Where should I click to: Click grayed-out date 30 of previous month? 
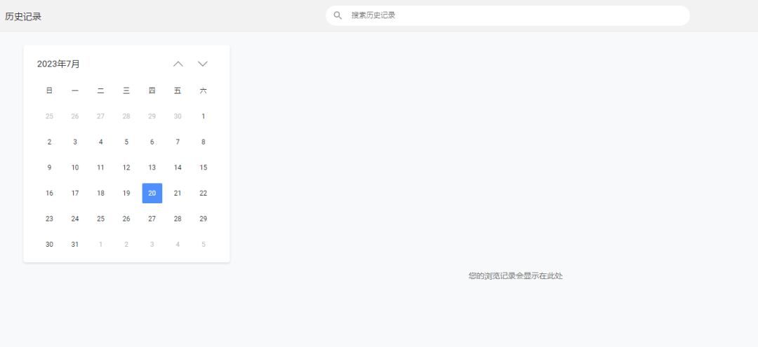(178, 116)
